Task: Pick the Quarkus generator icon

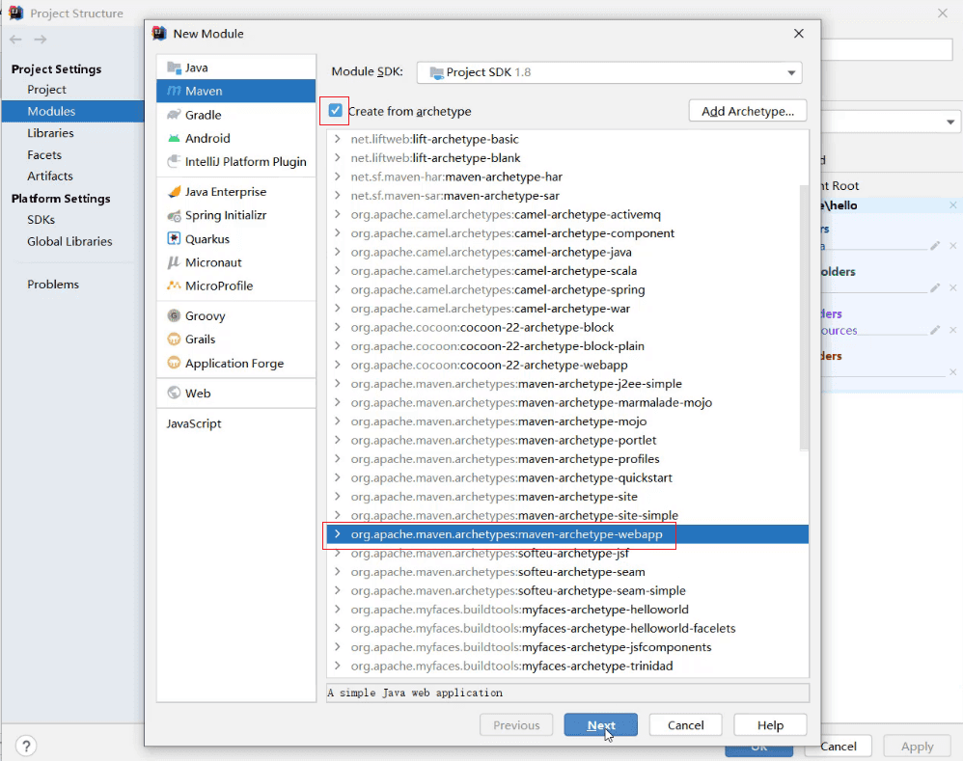Action: point(175,239)
